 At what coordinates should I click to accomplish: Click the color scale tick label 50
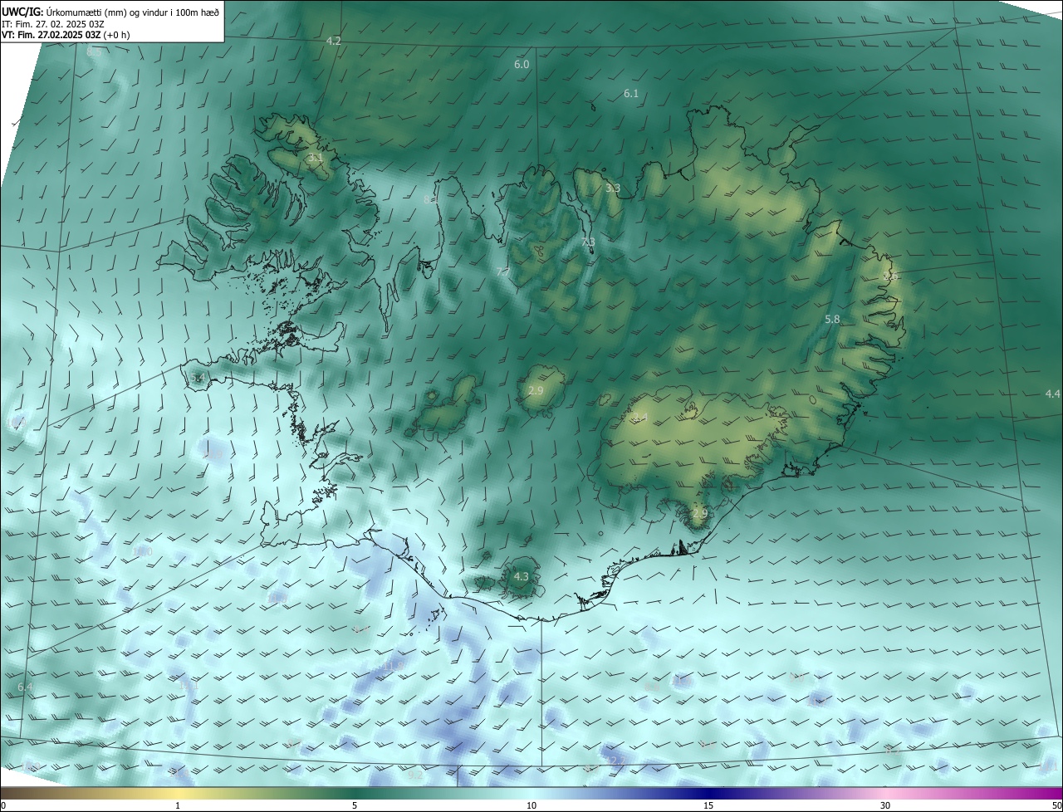pyautogui.click(x=1056, y=805)
